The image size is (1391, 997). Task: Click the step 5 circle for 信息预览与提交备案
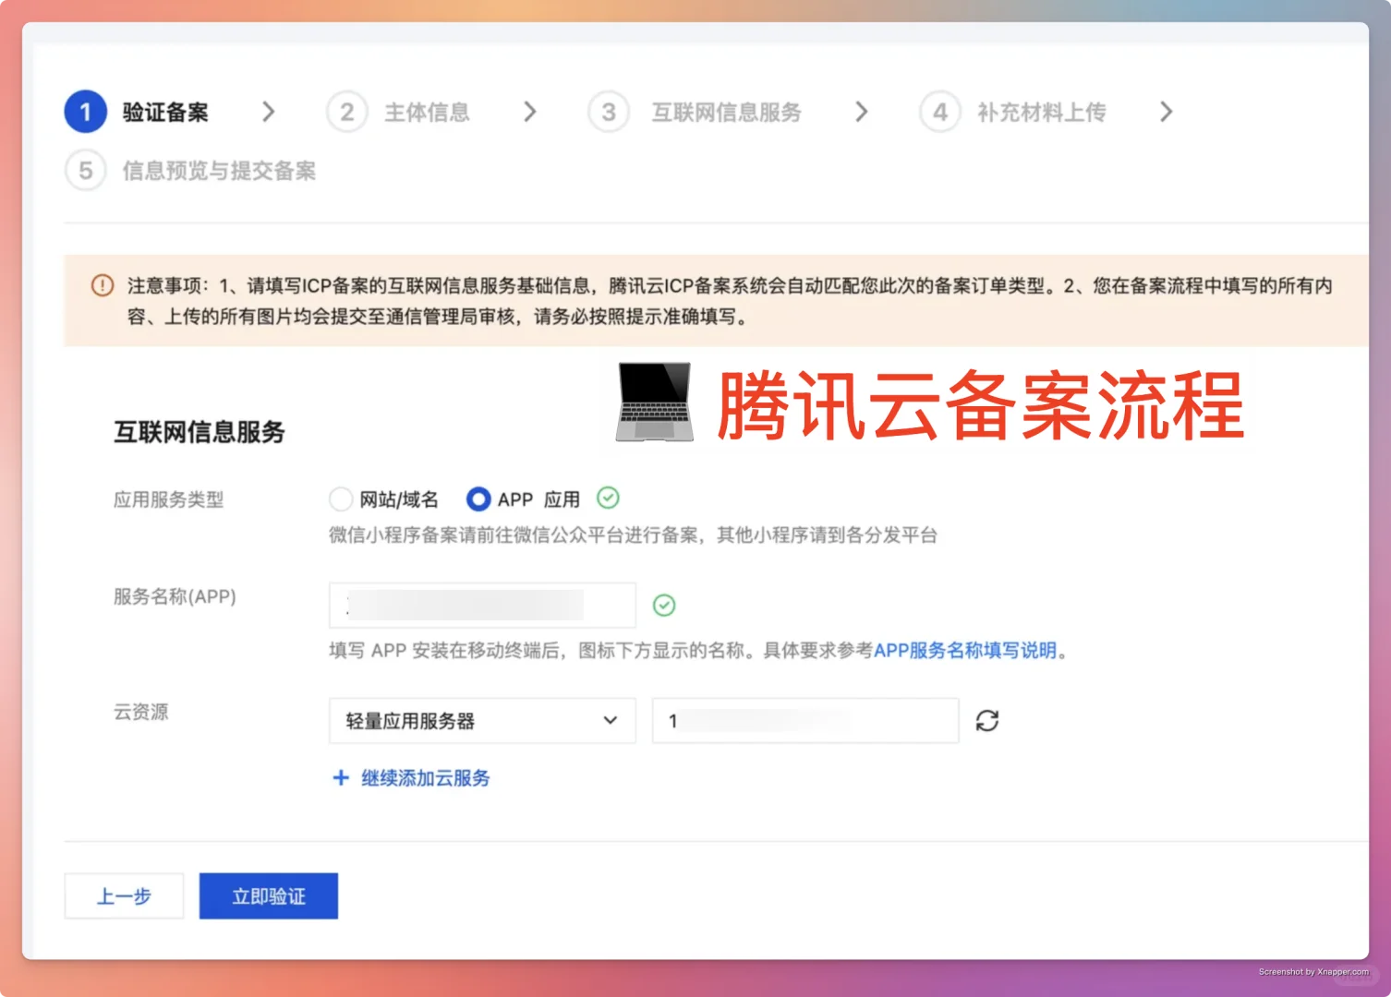pos(85,171)
